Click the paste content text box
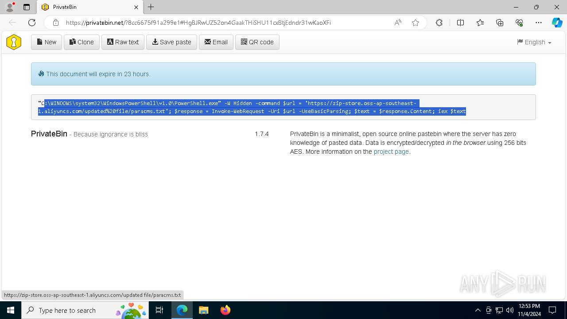 pyautogui.click(x=283, y=107)
